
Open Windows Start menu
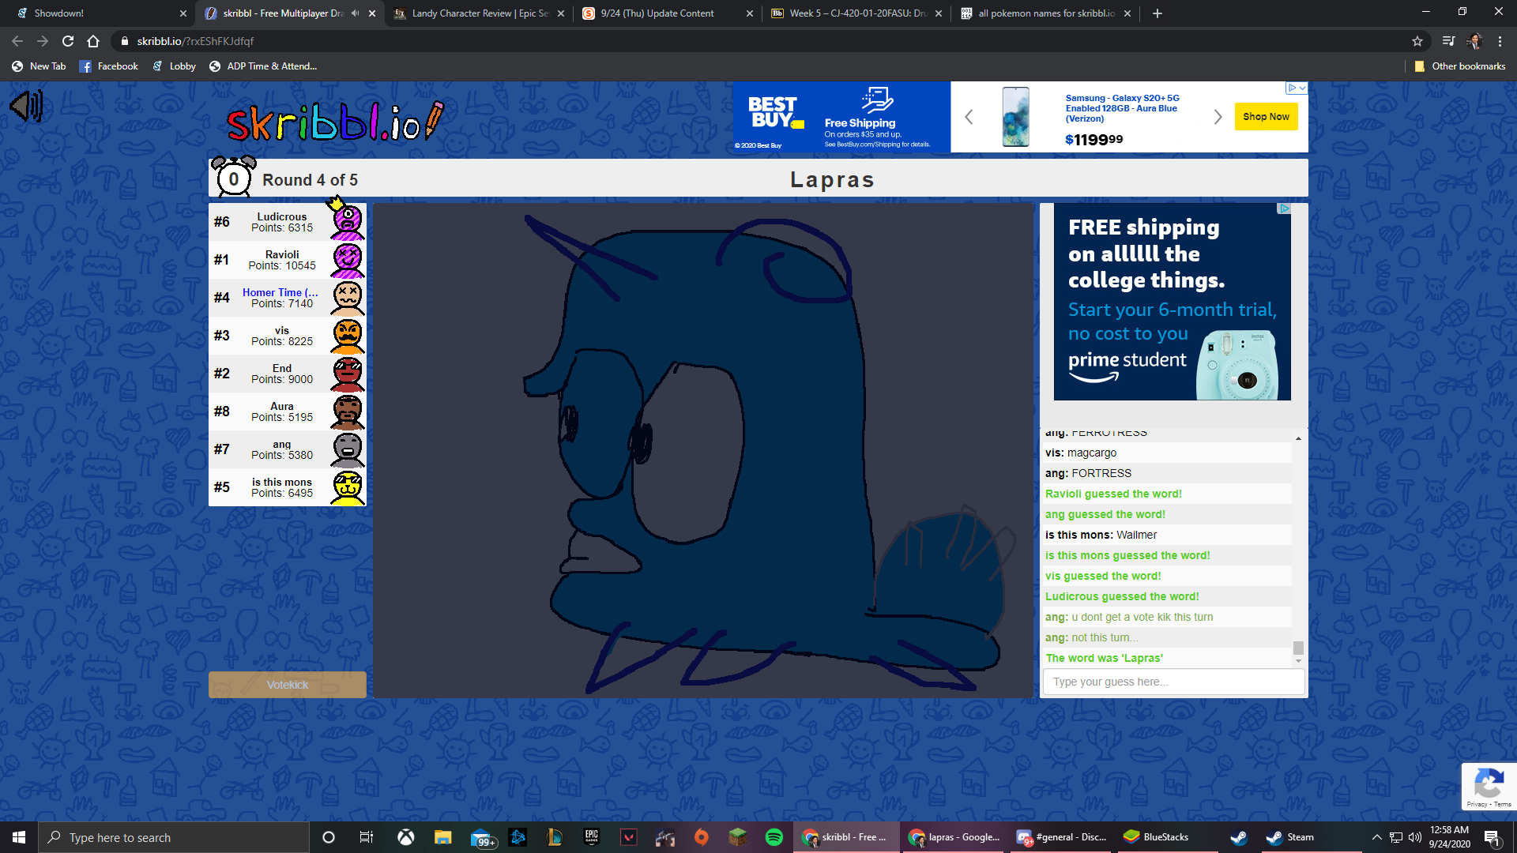(19, 837)
